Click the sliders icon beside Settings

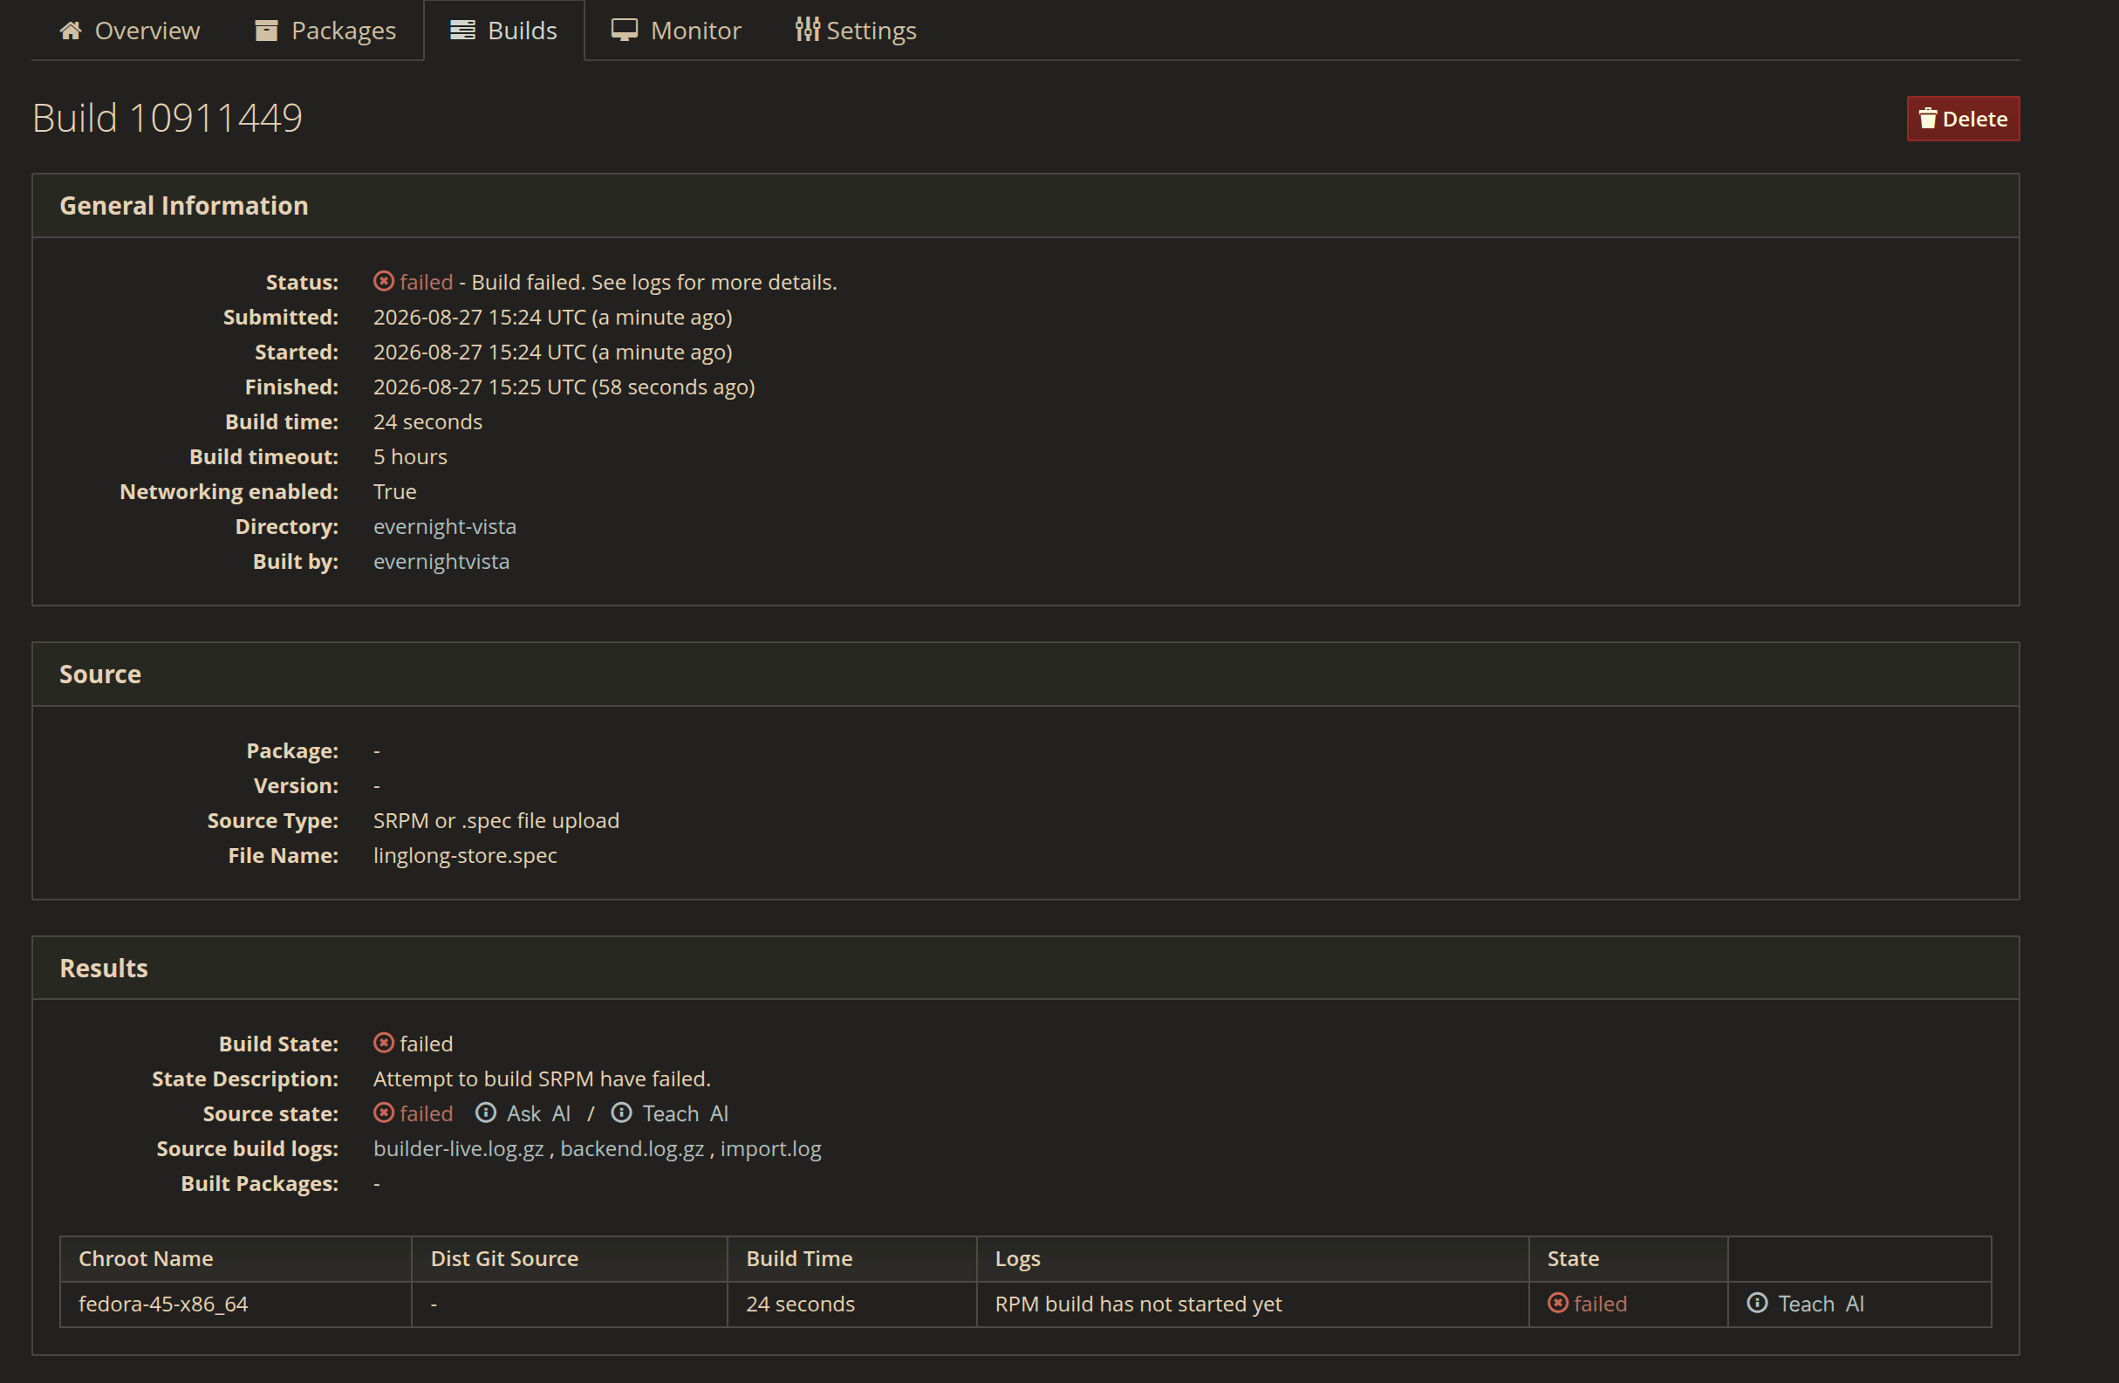(x=807, y=30)
